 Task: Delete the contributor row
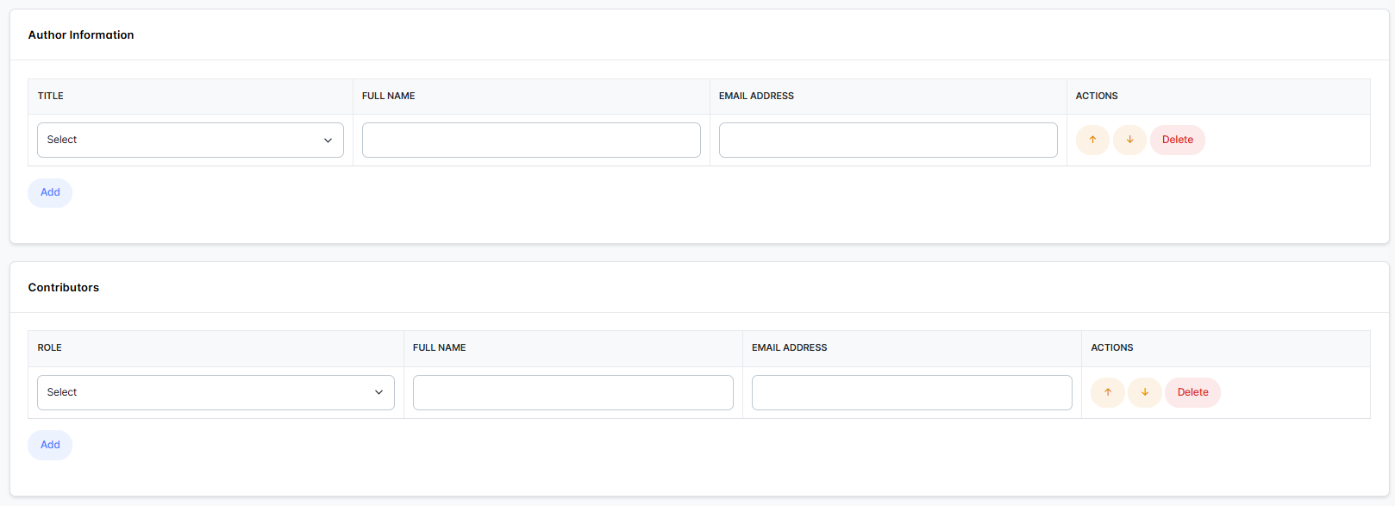click(x=1192, y=392)
